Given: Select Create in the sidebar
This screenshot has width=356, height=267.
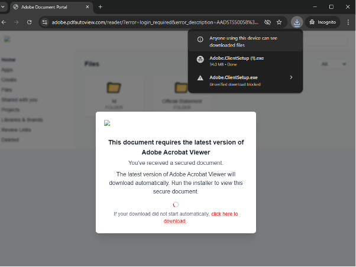Looking at the screenshot, I should [x=9, y=80].
